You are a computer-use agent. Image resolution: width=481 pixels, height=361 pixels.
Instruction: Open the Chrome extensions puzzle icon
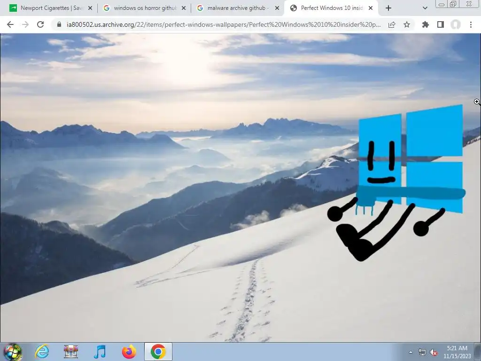[x=426, y=24]
